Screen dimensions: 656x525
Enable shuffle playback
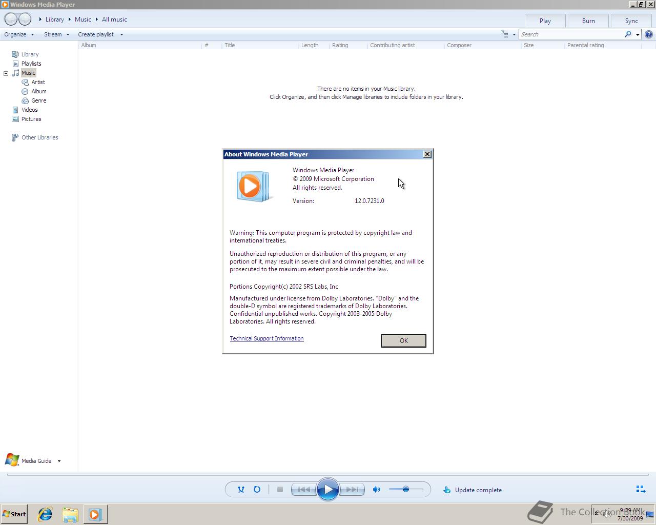241,490
